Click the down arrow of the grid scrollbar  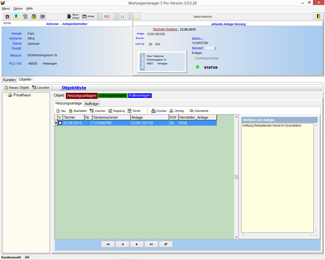pos(236,237)
